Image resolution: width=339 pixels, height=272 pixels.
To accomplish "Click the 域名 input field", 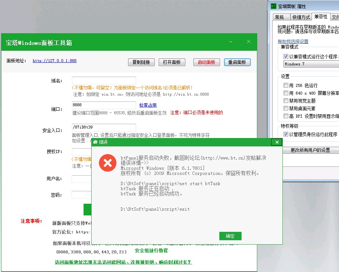I will (104, 80).
